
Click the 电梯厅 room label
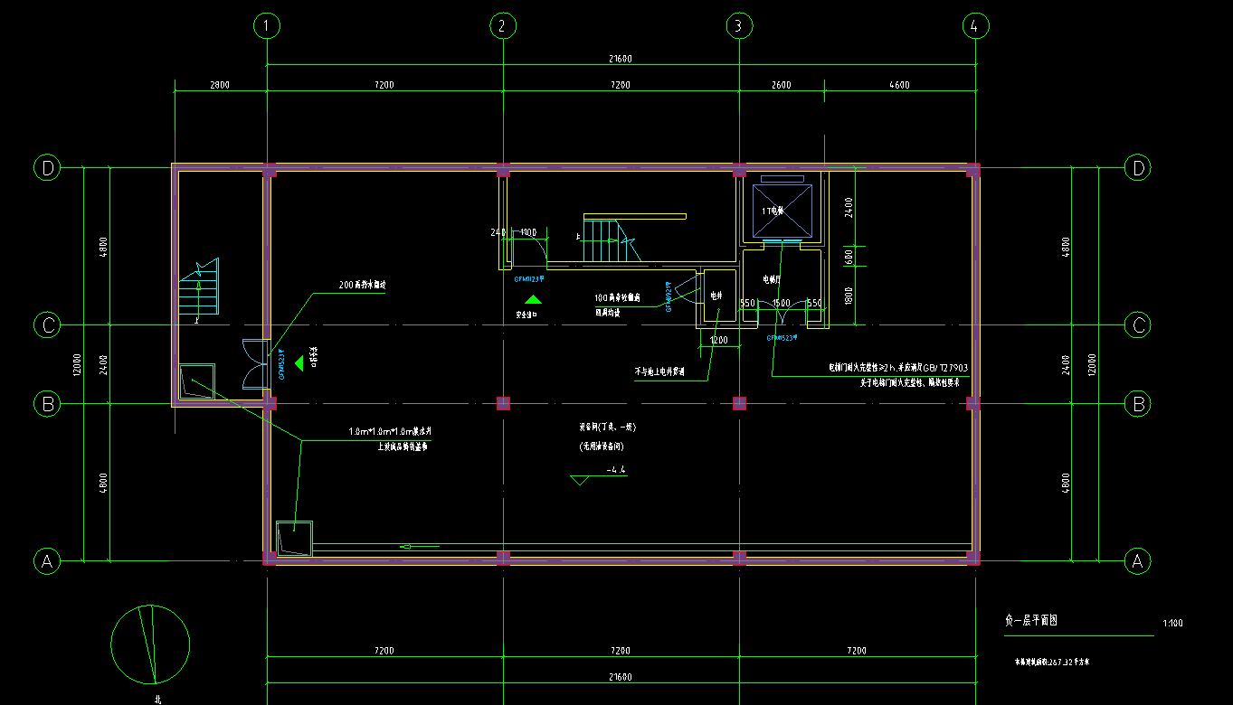[x=772, y=279]
